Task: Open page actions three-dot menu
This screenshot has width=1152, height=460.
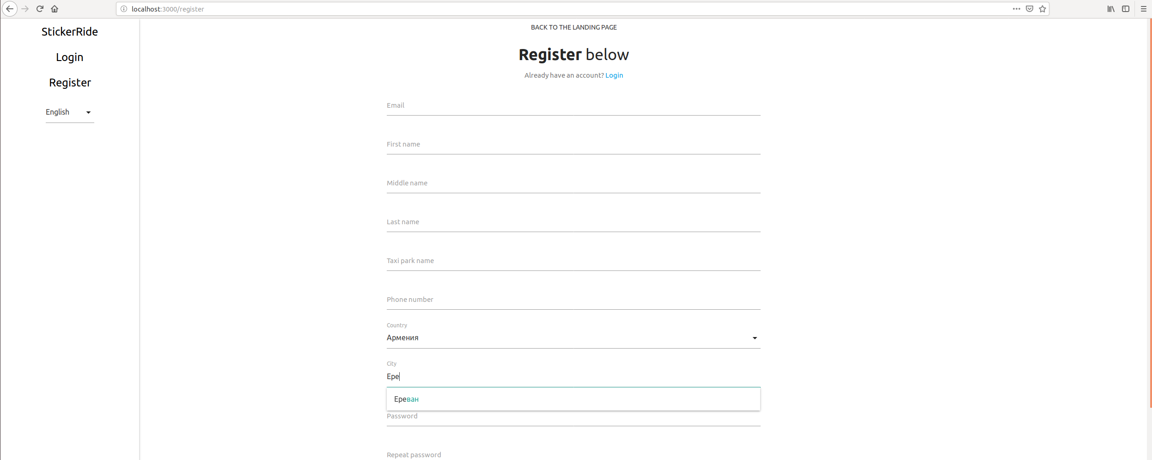Action: pos(1016,9)
